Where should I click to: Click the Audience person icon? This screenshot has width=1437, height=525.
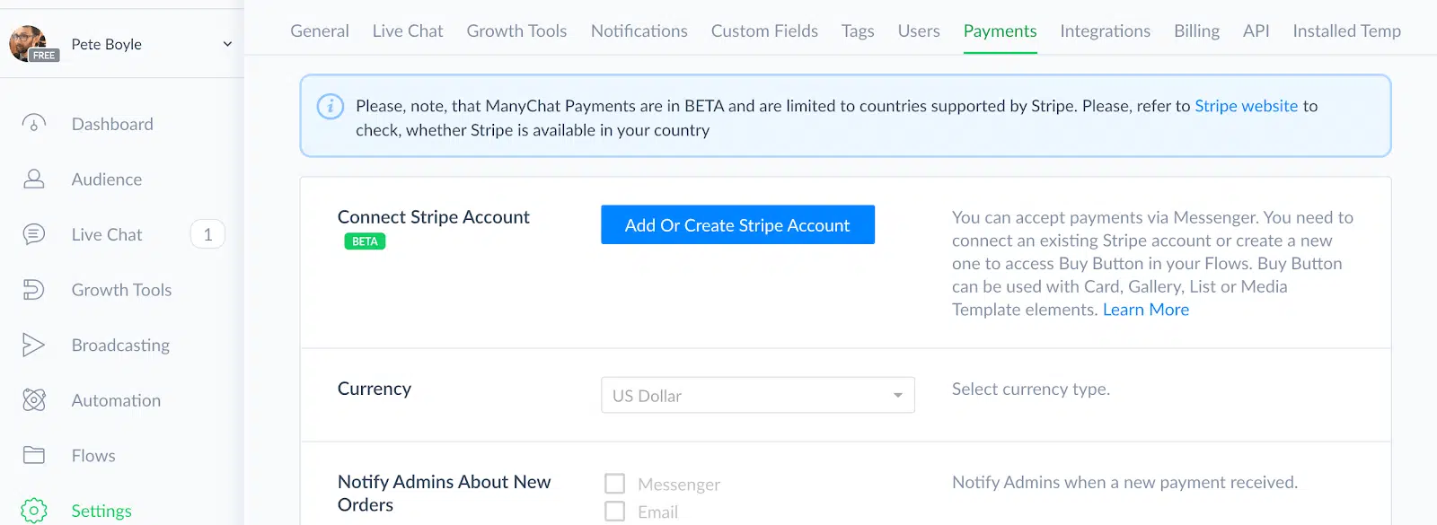34,179
